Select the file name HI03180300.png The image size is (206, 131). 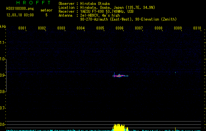[20, 9]
